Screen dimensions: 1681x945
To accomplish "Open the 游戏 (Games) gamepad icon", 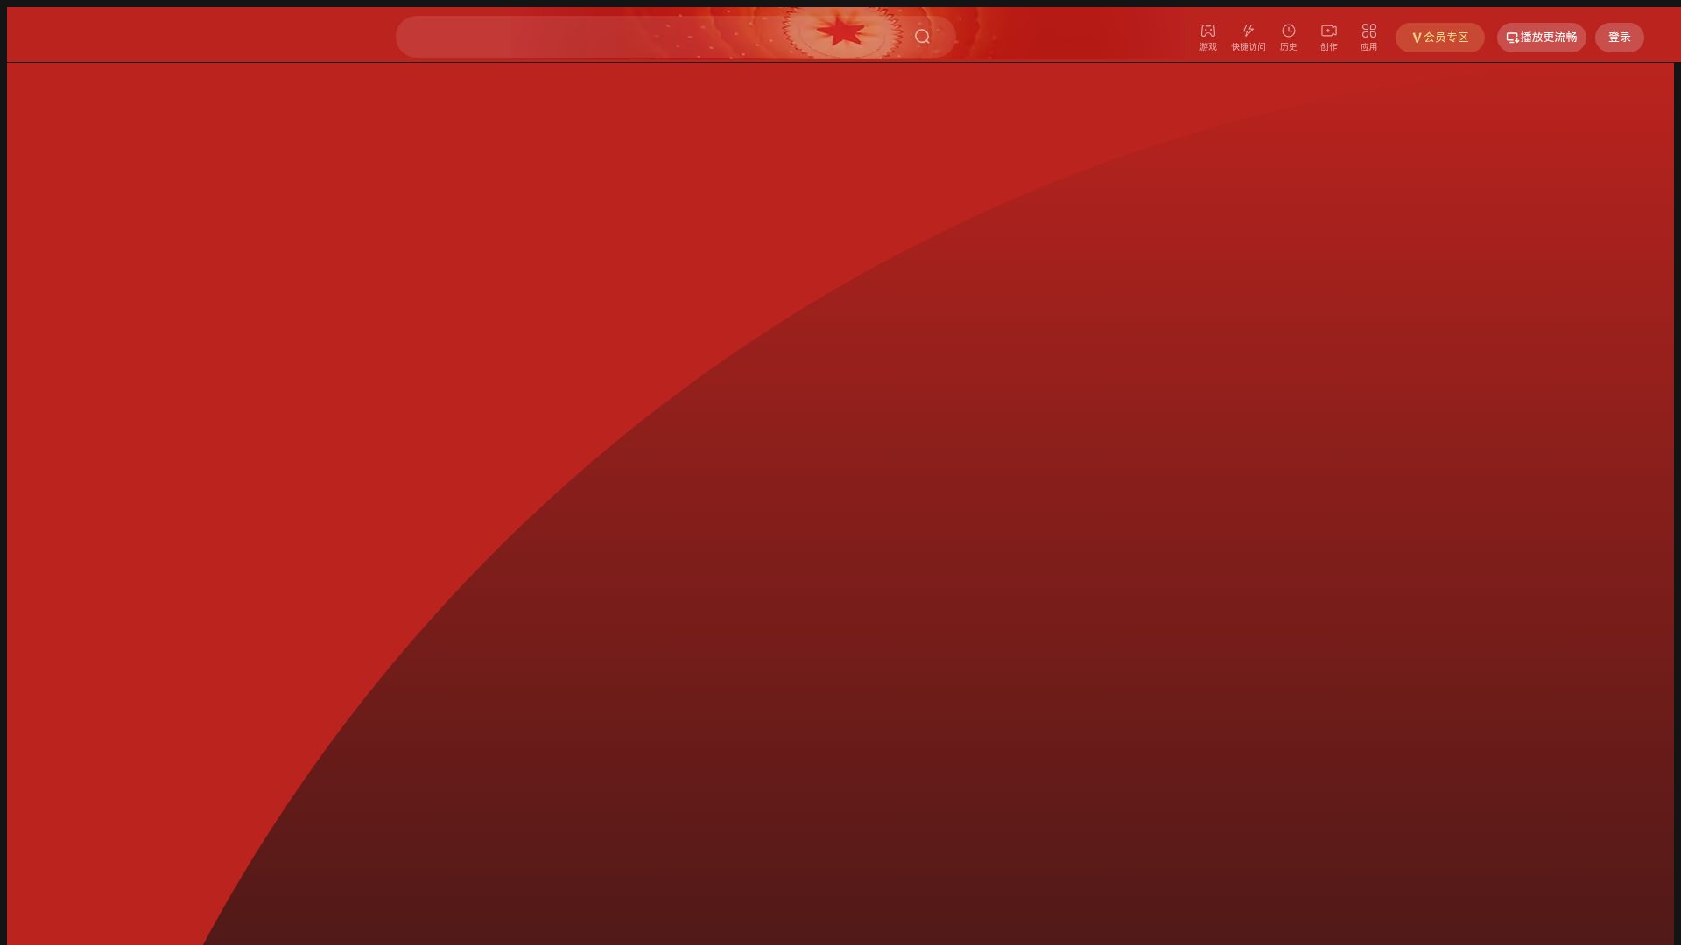I will [x=1207, y=31].
